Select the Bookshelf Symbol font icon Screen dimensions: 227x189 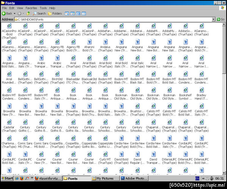pyautogui.click(x=185, y=90)
